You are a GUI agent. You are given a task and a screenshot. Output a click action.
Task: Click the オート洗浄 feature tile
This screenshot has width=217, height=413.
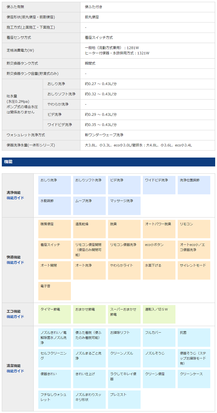point(89,270)
